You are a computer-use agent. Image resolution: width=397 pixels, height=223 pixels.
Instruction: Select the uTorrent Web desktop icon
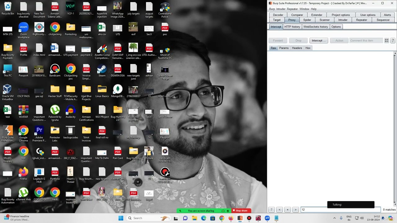tap(24, 195)
